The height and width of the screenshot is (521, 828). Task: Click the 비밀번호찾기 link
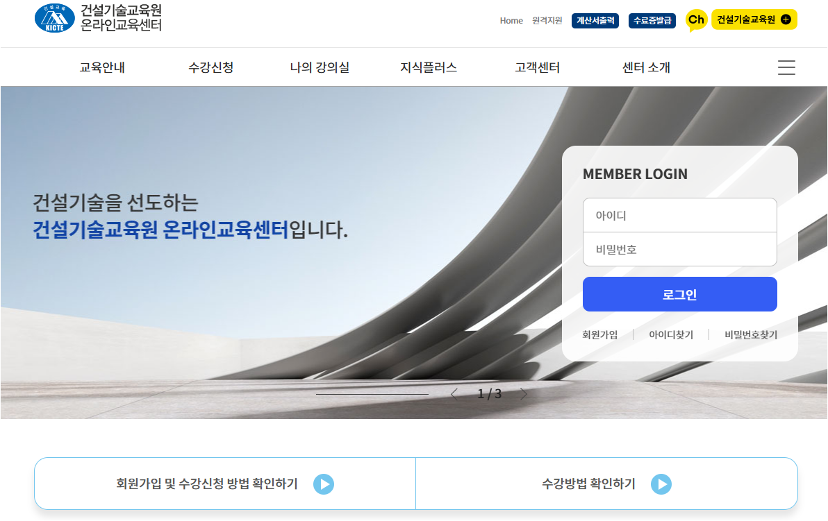(751, 335)
